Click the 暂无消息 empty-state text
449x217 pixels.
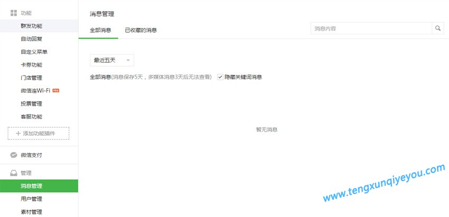coord(267,129)
